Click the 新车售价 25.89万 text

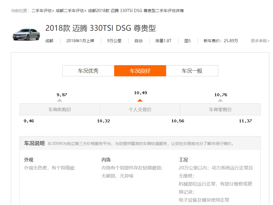click(221, 41)
